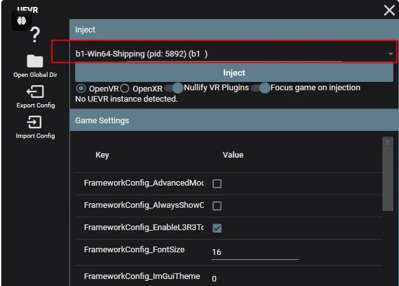
Task: Uncheck FrameworkConfig_EnableL3R3Toggle checkbox
Action: click(217, 228)
